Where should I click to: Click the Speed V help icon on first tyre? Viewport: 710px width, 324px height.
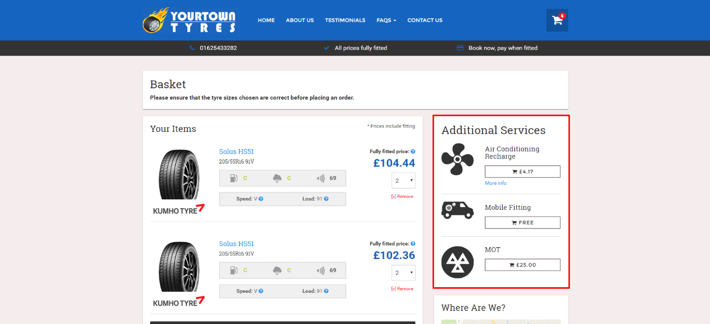[x=261, y=199]
